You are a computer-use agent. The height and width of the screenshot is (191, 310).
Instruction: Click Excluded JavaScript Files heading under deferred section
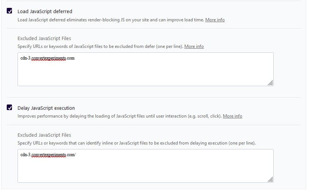point(44,38)
